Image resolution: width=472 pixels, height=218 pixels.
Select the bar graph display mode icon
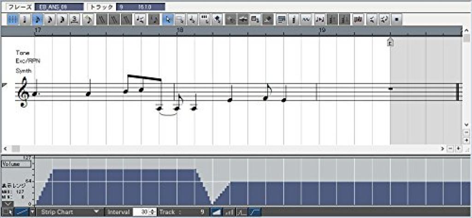229,212
